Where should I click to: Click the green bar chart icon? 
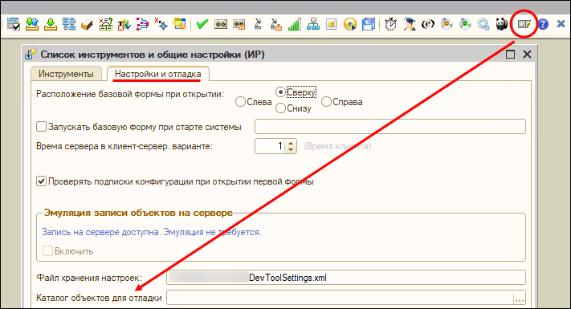[x=294, y=24]
